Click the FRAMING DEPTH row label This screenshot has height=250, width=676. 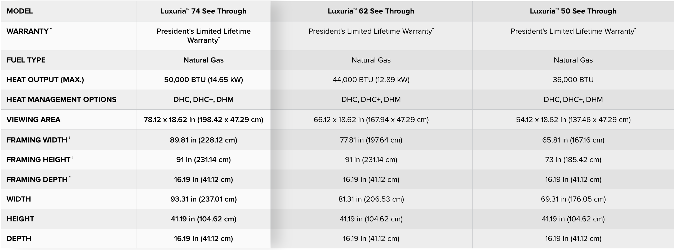pyautogui.click(x=37, y=180)
